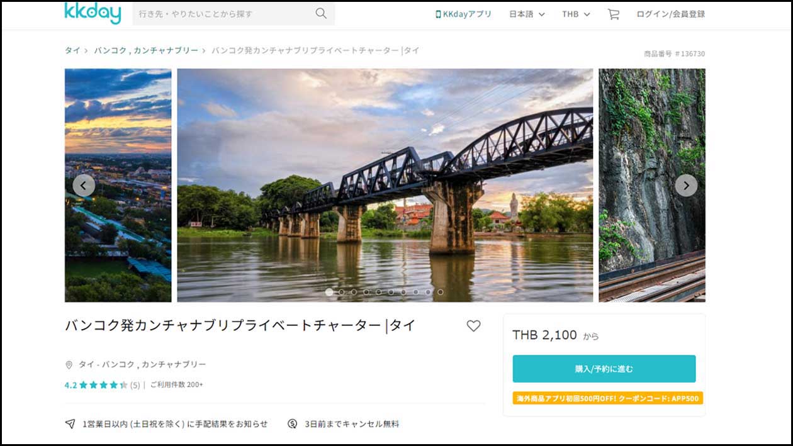Click the product number #136730
This screenshot has width=793, height=446.
click(675, 54)
